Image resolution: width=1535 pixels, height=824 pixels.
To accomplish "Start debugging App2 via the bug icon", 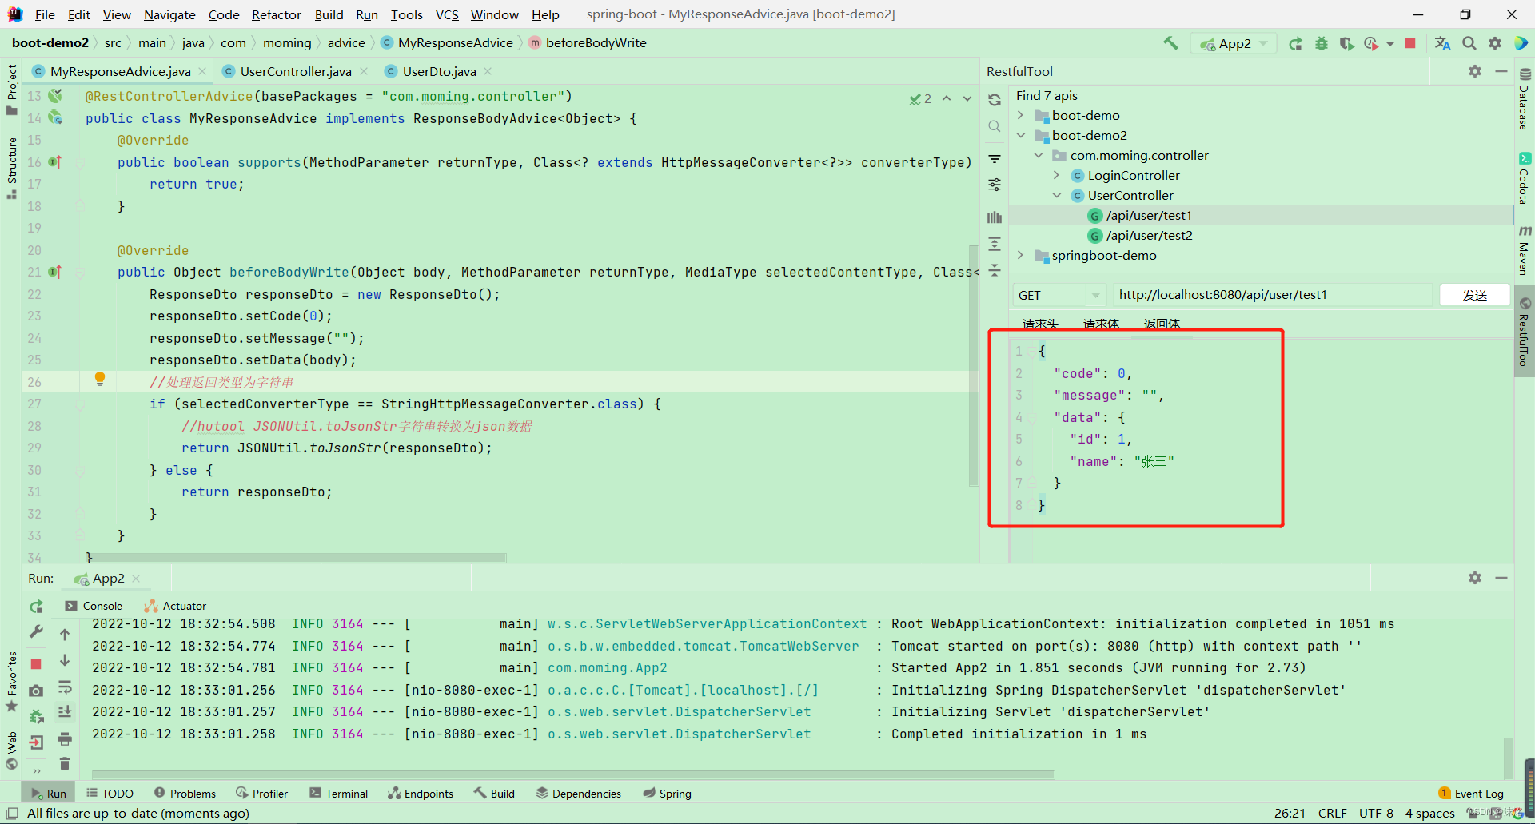I will [1322, 44].
